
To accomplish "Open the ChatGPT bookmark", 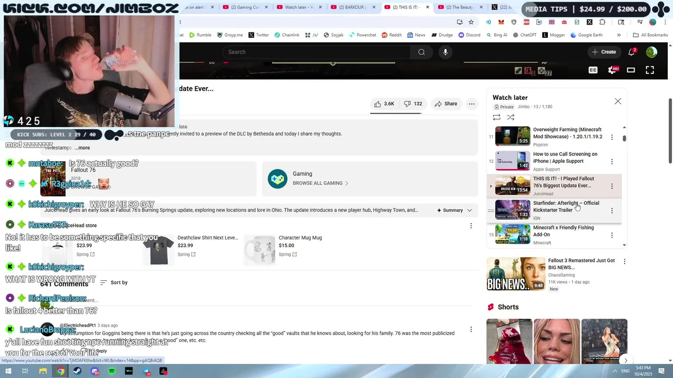I will [524, 35].
